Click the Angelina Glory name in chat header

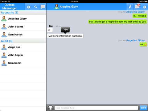[x=69, y=7]
